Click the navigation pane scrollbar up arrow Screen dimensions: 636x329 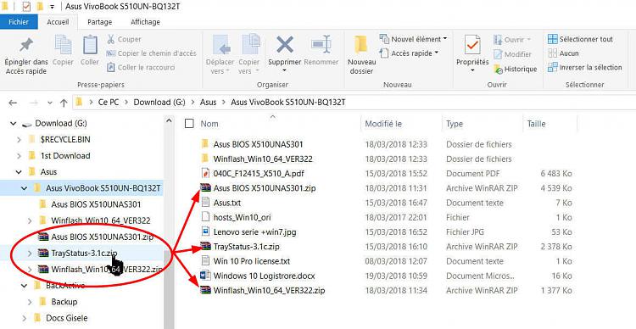pyautogui.click(x=169, y=120)
